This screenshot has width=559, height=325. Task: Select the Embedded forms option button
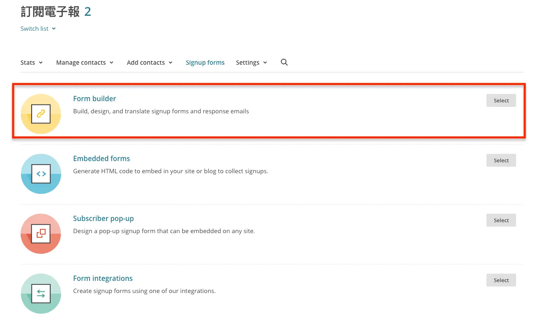click(x=501, y=160)
